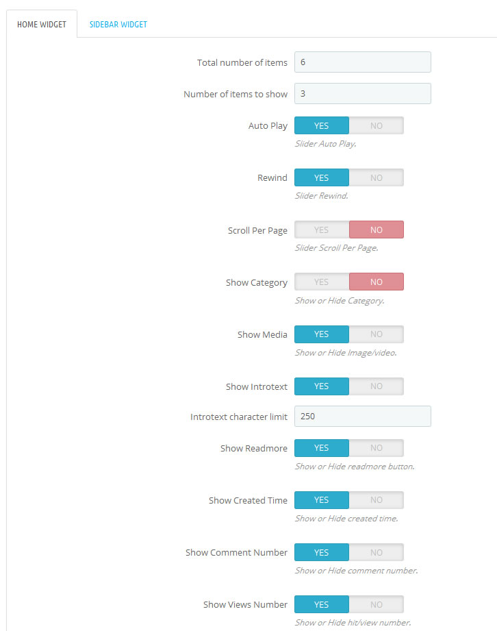Click the Total number of items field

[362, 62]
